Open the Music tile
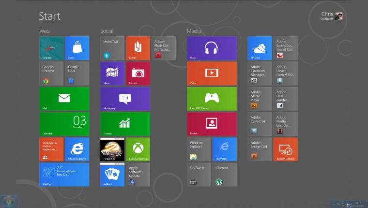 click(x=212, y=48)
